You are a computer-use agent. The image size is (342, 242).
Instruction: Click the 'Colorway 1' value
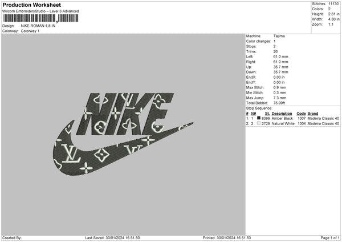30,31
